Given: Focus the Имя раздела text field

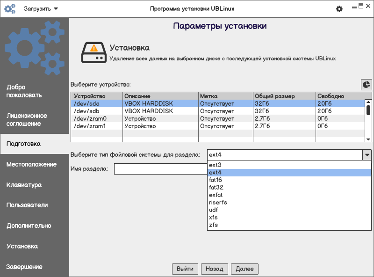Looking at the screenshot, I should [160, 169].
